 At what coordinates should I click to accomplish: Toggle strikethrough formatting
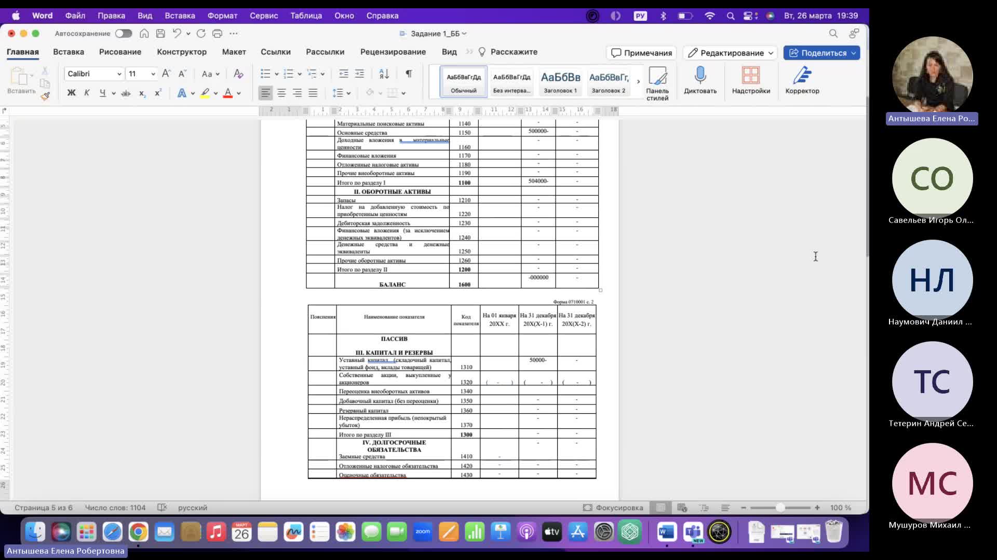pos(126,93)
